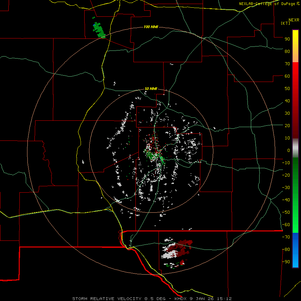Click the green echo cluster in the northwest

(x=99, y=30)
